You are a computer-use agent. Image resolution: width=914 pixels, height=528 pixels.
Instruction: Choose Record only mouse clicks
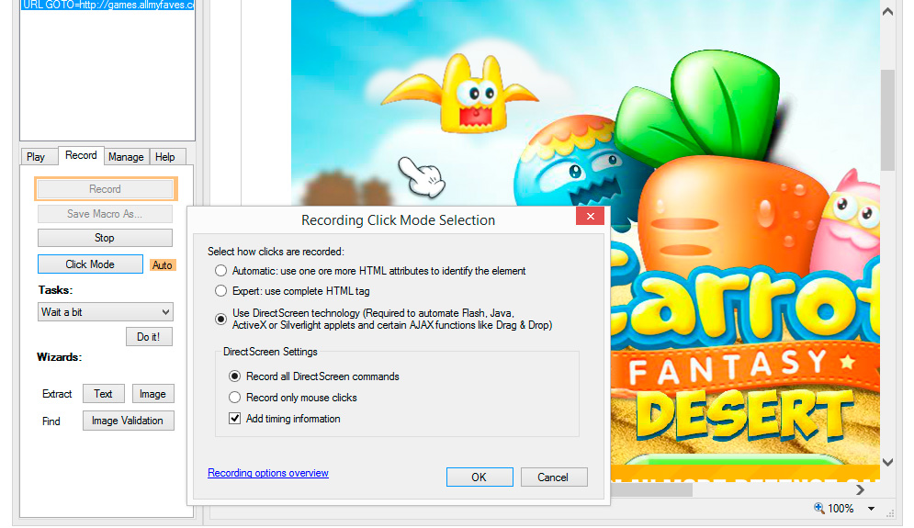coord(235,398)
